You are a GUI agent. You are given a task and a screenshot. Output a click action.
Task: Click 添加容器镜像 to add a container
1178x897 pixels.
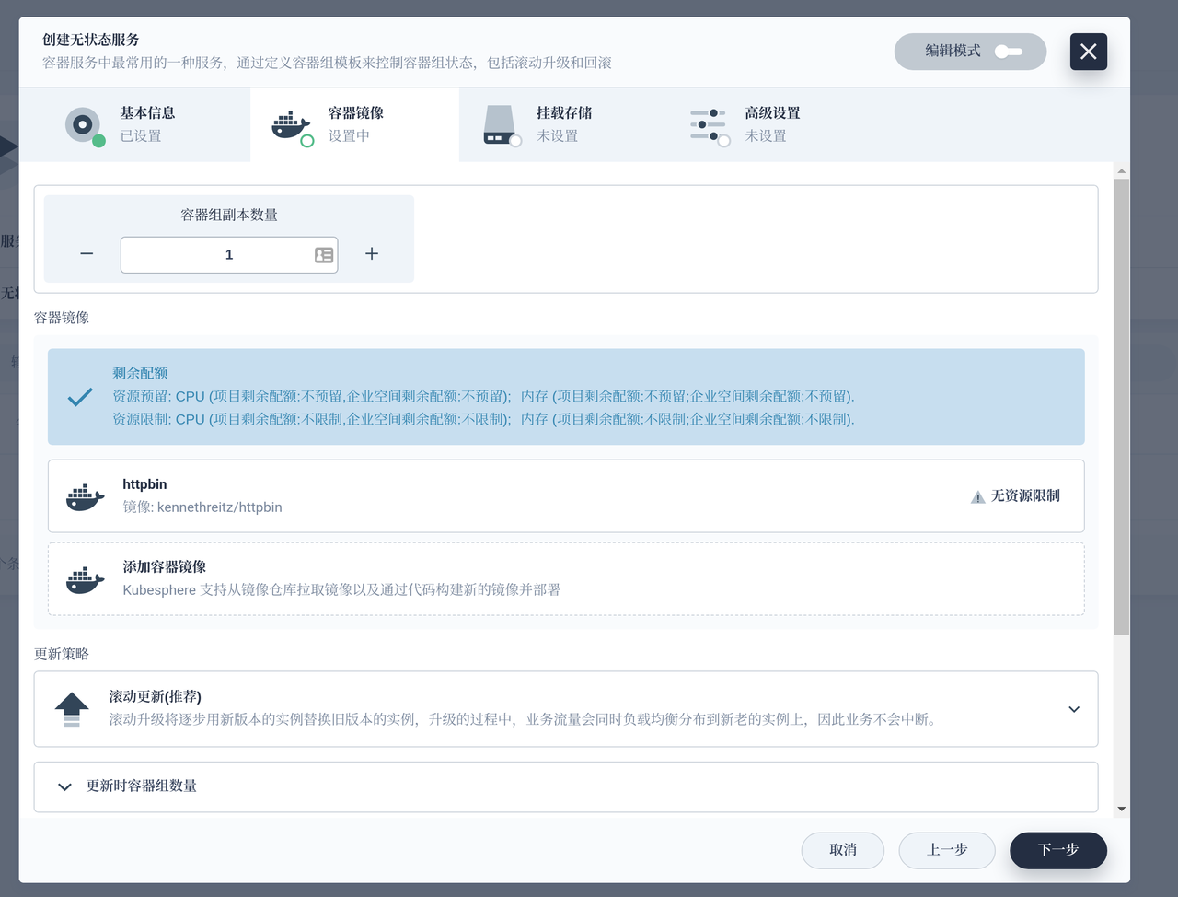point(566,578)
